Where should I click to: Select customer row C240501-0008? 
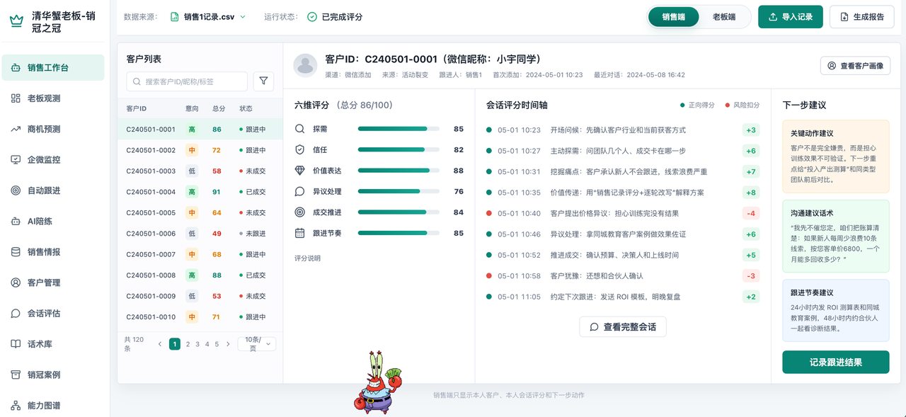[x=200, y=275]
